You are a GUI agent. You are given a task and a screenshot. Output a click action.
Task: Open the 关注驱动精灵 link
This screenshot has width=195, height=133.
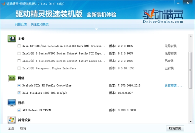[40, 24]
